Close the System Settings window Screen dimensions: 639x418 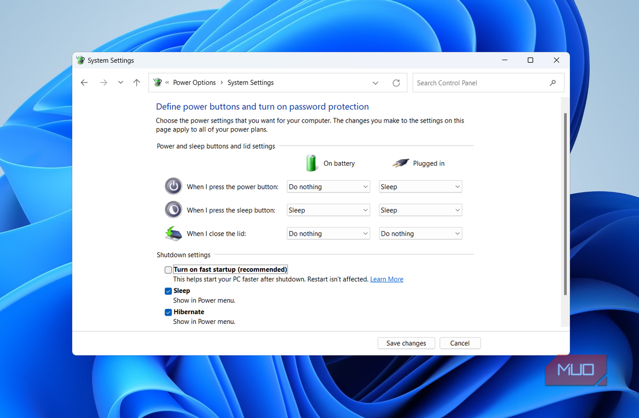[556, 60]
